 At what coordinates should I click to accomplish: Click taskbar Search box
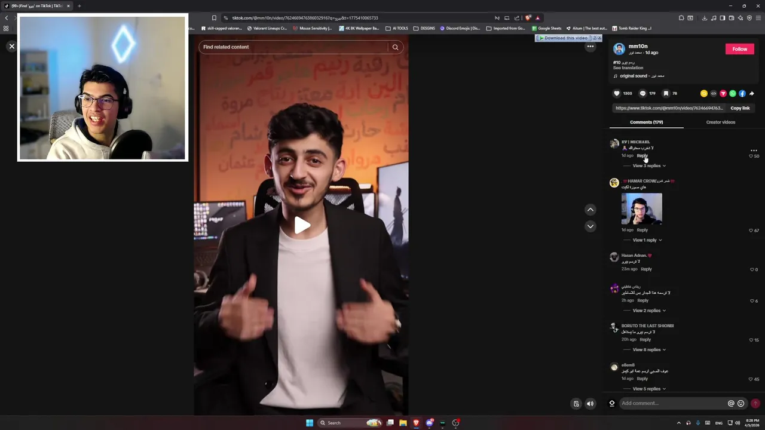tap(350, 423)
